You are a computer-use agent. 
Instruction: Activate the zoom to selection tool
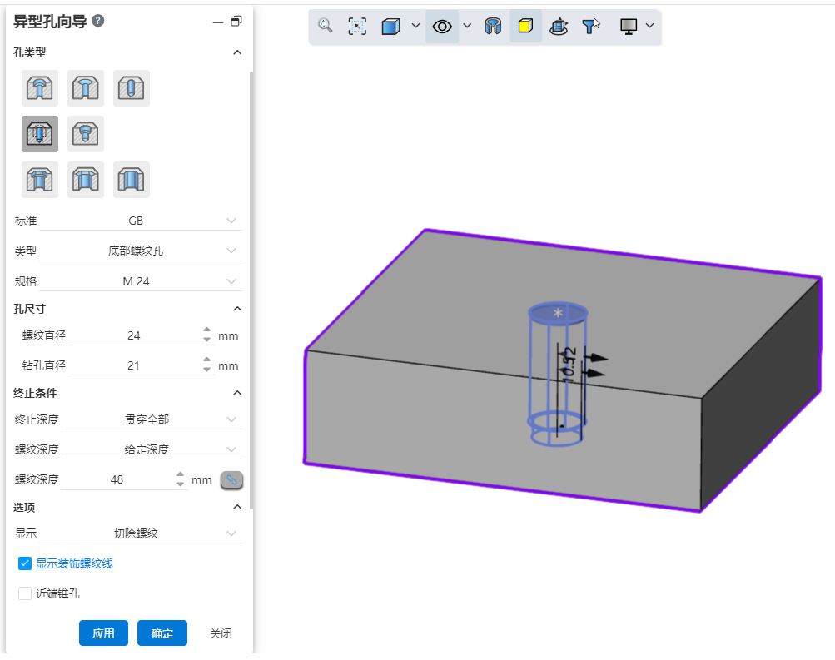point(357,26)
